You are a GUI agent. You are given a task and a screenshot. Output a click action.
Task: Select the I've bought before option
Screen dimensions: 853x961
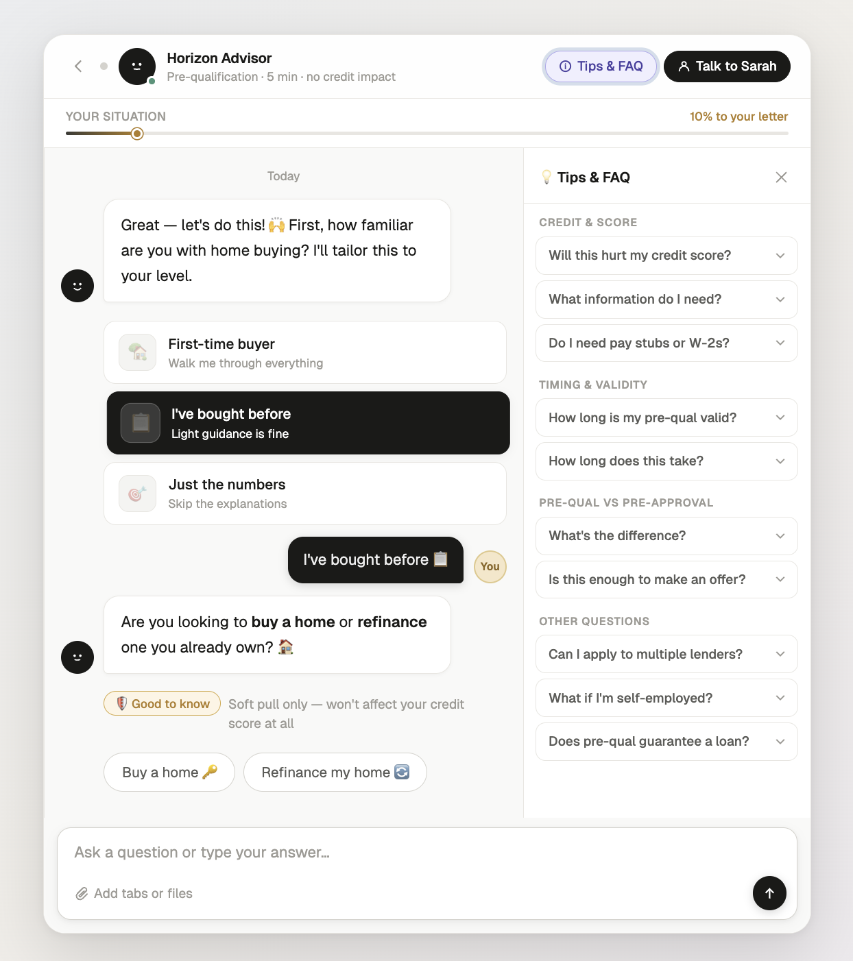[x=308, y=423]
